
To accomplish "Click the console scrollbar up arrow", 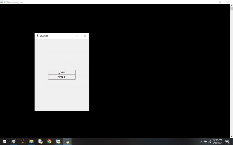I will [231, 6].
